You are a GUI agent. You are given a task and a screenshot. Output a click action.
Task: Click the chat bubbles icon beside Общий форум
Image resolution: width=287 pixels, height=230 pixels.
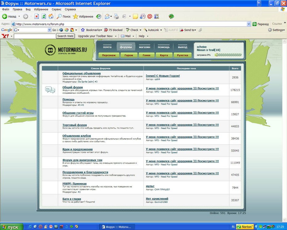tap(50, 90)
